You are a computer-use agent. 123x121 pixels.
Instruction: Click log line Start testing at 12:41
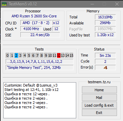point(31,90)
